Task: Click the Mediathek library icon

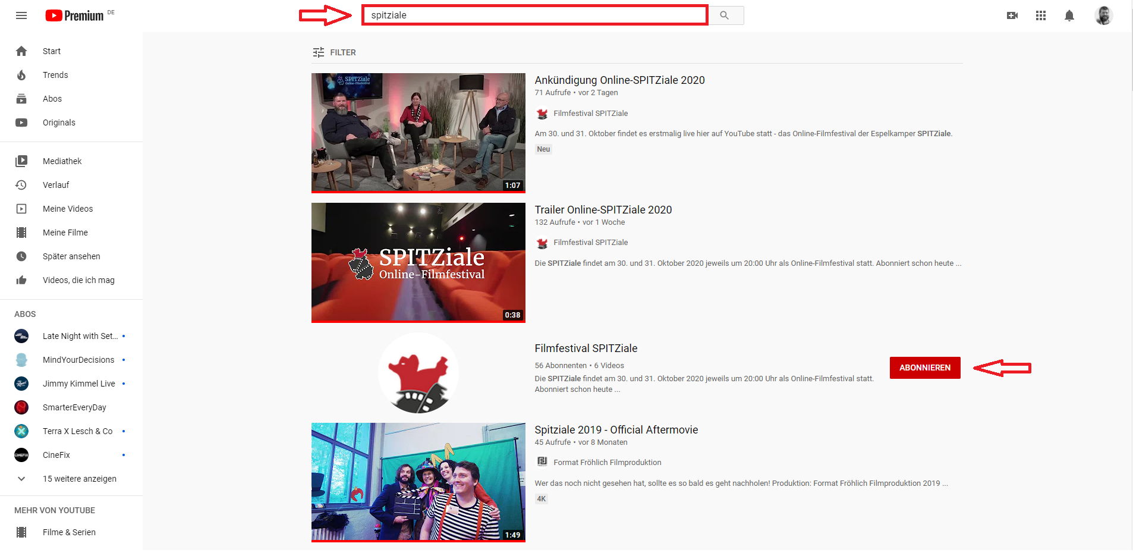Action: coord(21,161)
